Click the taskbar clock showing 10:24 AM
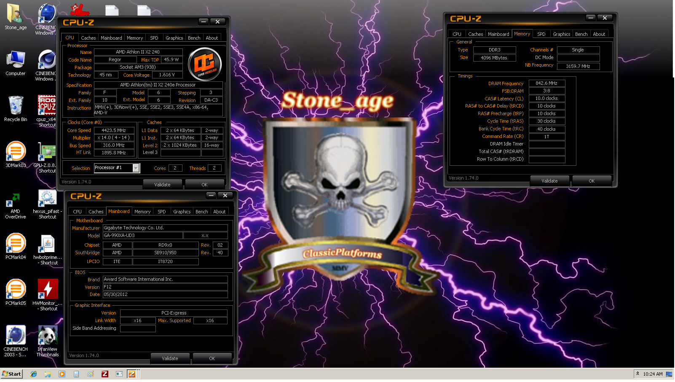The image size is (675, 382). (x=653, y=374)
